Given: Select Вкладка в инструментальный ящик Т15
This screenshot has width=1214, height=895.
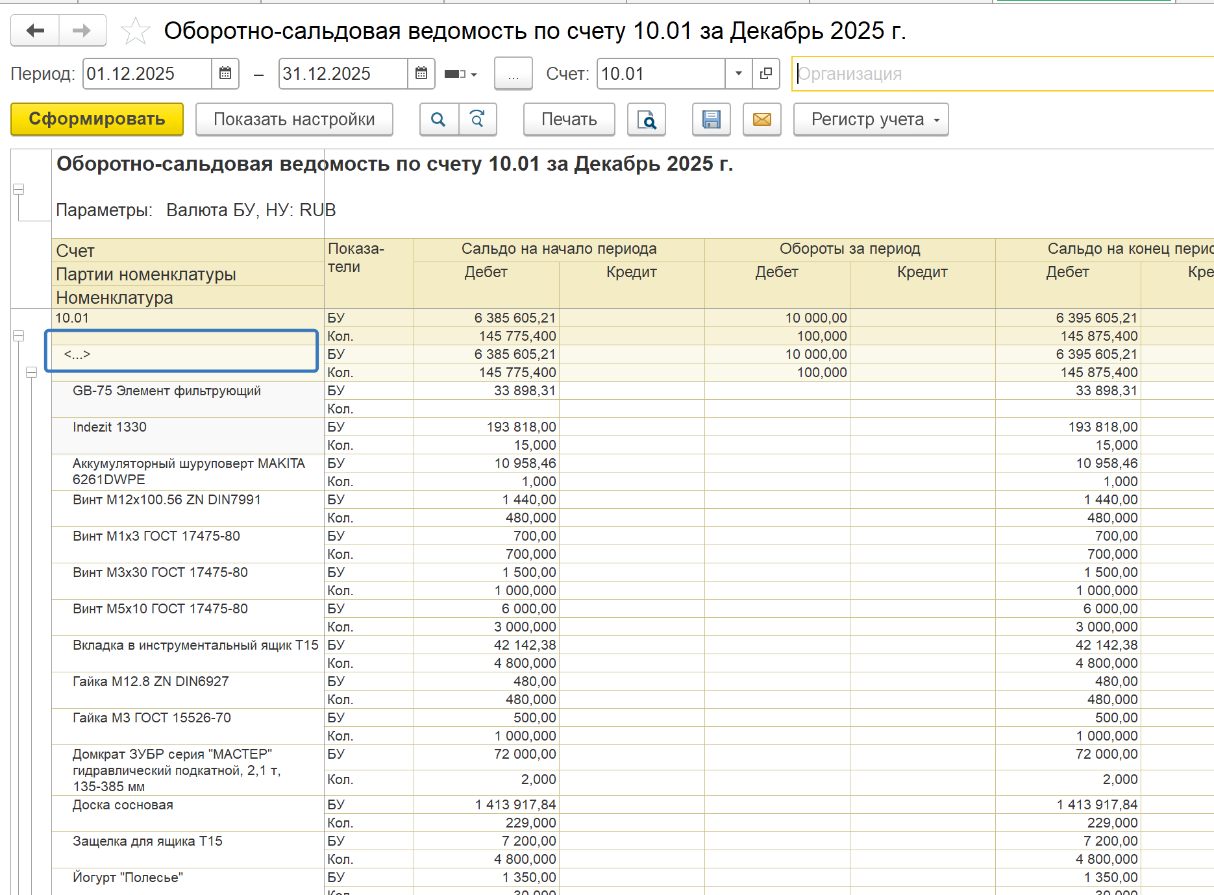Looking at the screenshot, I should point(188,654).
